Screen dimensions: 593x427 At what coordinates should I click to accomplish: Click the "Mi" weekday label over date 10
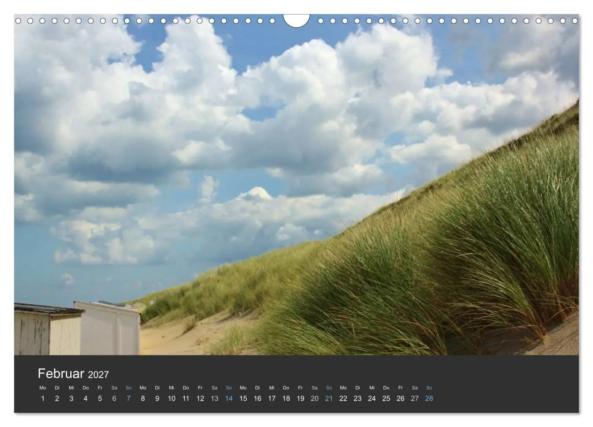[171, 388]
